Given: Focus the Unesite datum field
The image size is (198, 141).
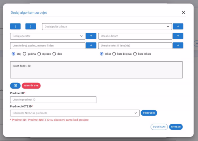Looking at the screenshot, I should coord(135,36).
